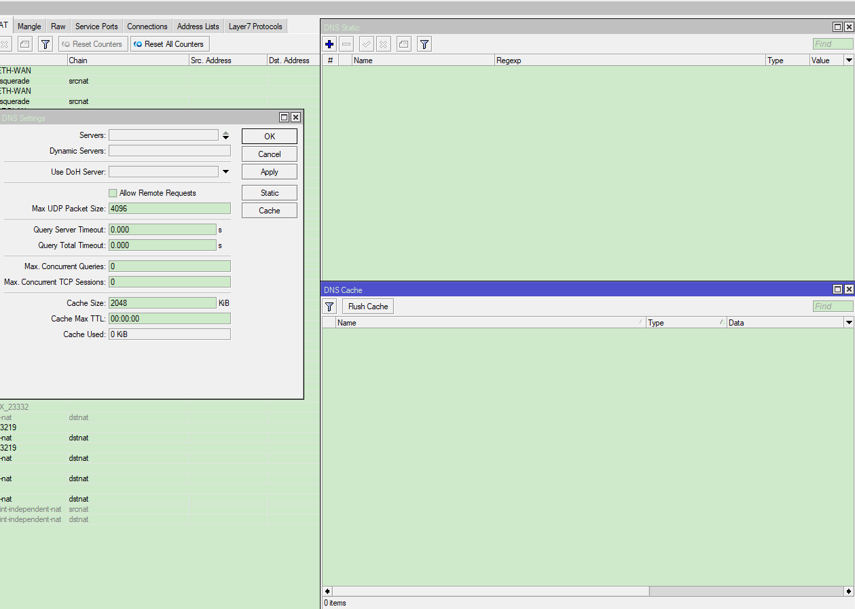Screen dimensions: 855x609
Task: Open the DNS Cache column selector dropdown
Action: click(849, 323)
